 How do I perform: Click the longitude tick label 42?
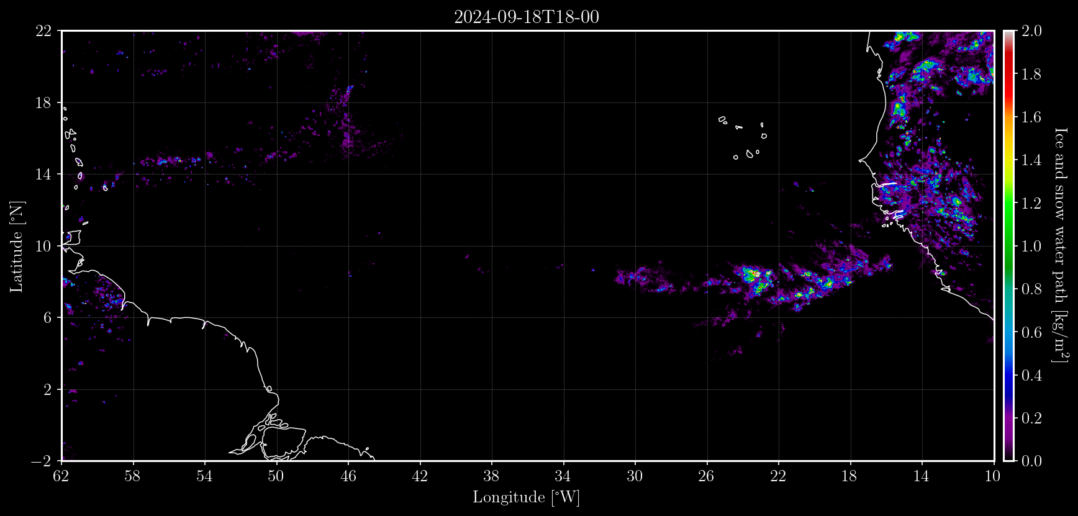click(420, 476)
